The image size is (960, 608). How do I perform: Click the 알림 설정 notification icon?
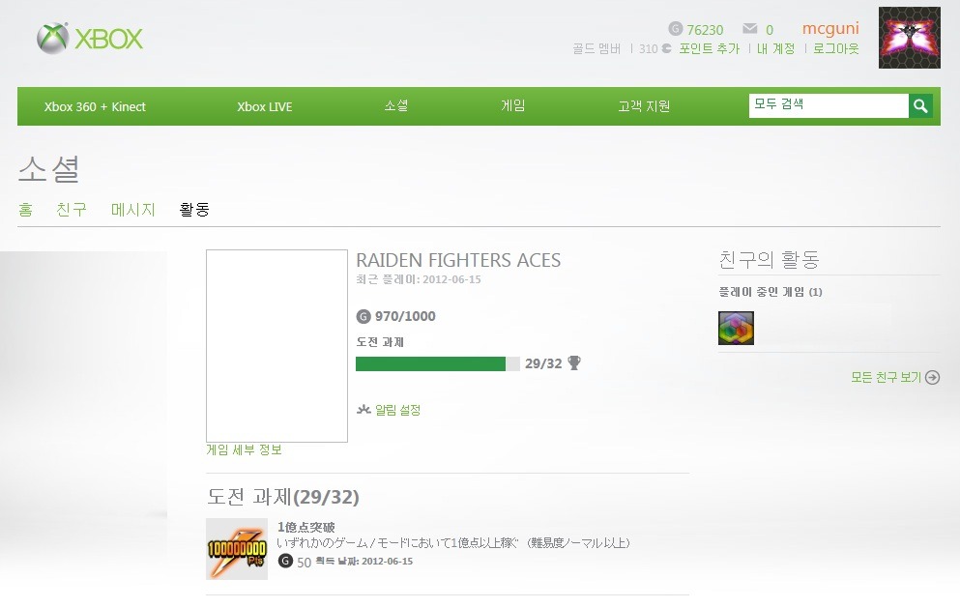coord(364,410)
